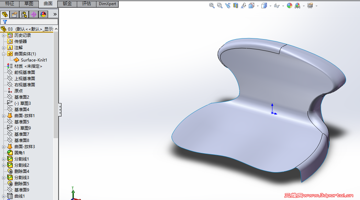Click the Apply Scene icon
The image size is (360, 200).
[x=297, y=5]
